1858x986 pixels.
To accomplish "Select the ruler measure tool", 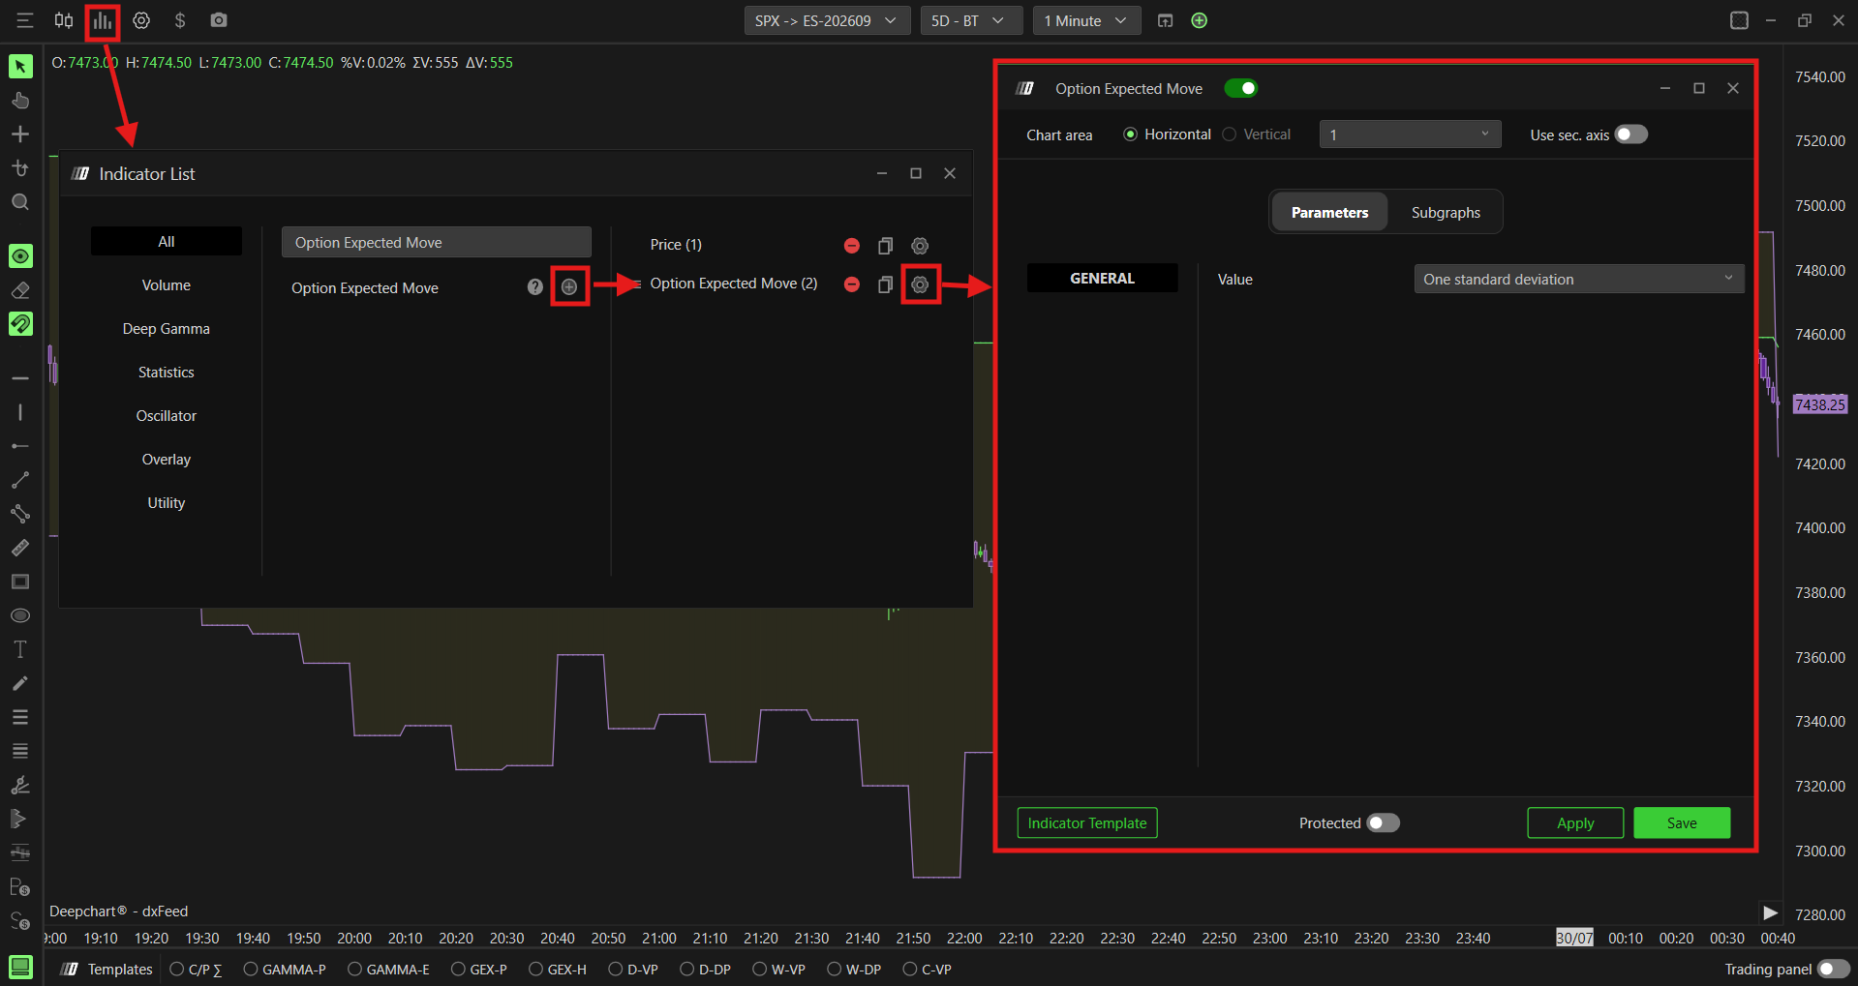I will pos(20,548).
